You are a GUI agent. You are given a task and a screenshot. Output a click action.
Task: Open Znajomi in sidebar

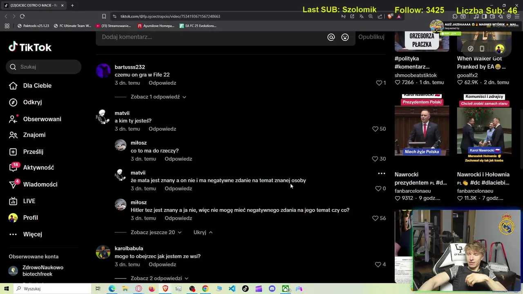coord(34,135)
